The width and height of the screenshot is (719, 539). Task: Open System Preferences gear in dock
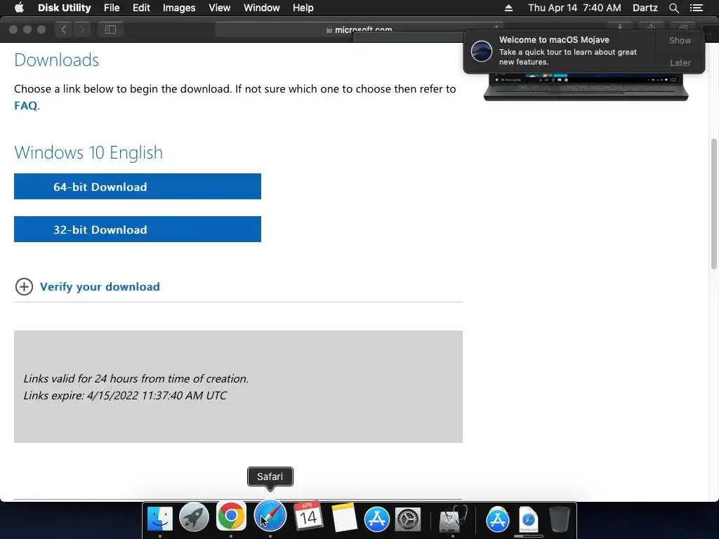click(408, 520)
